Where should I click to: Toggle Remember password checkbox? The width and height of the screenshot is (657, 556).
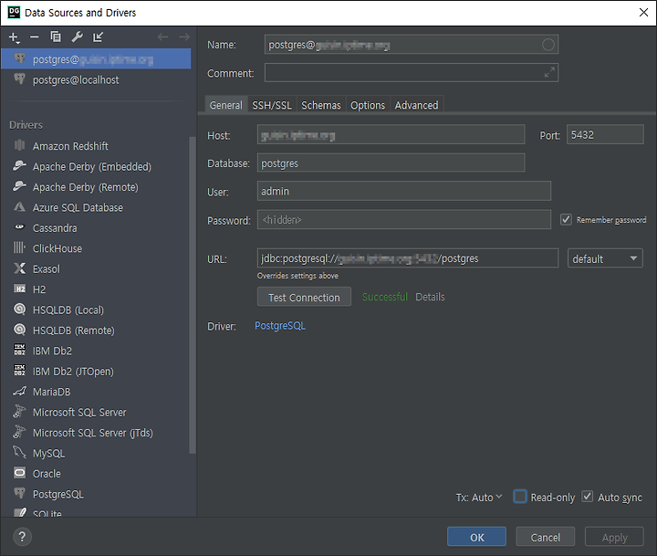(x=566, y=219)
